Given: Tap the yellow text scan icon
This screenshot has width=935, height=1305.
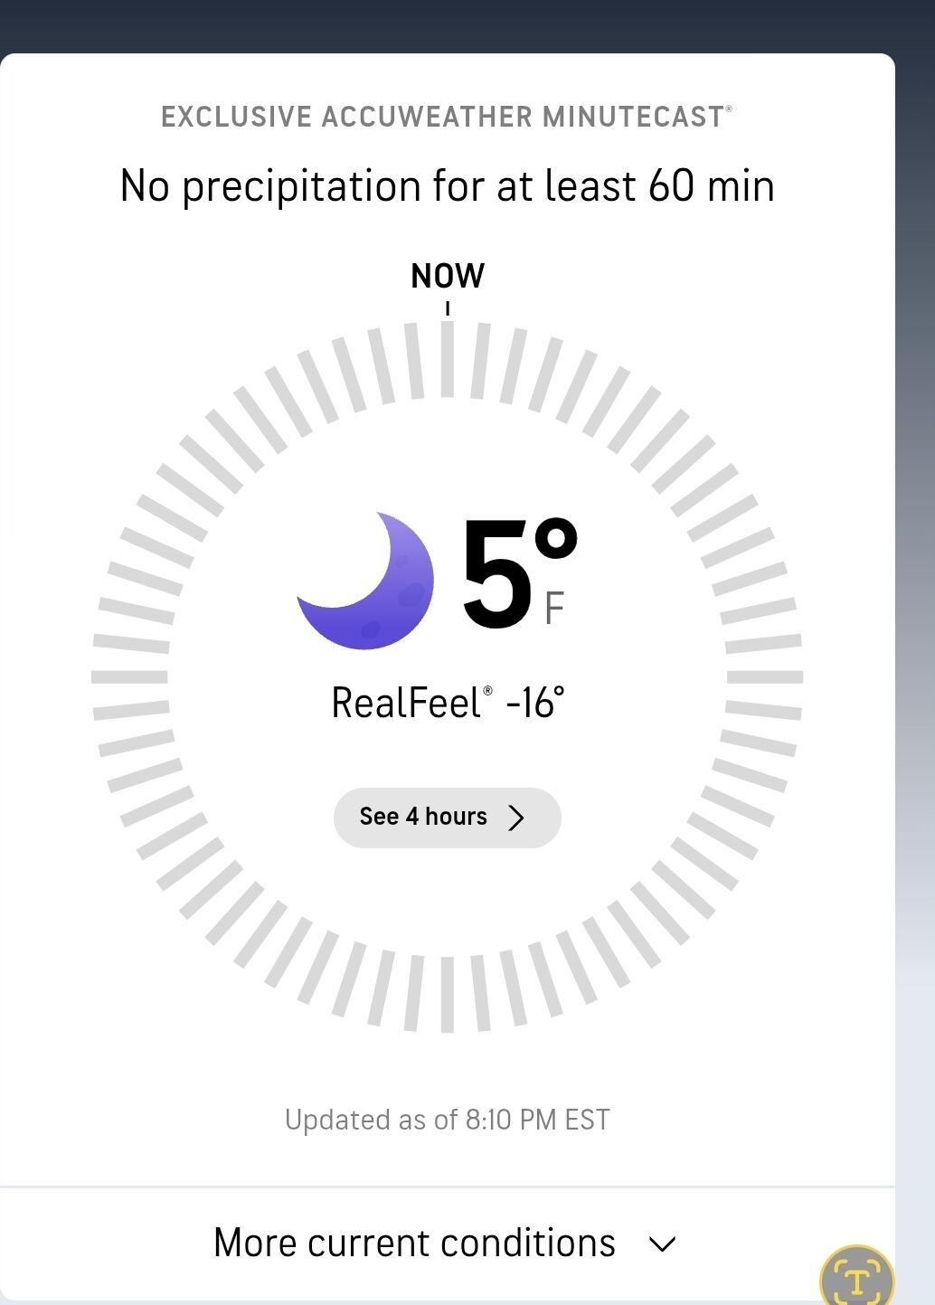Looking at the screenshot, I should pyautogui.click(x=855, y=1279).
